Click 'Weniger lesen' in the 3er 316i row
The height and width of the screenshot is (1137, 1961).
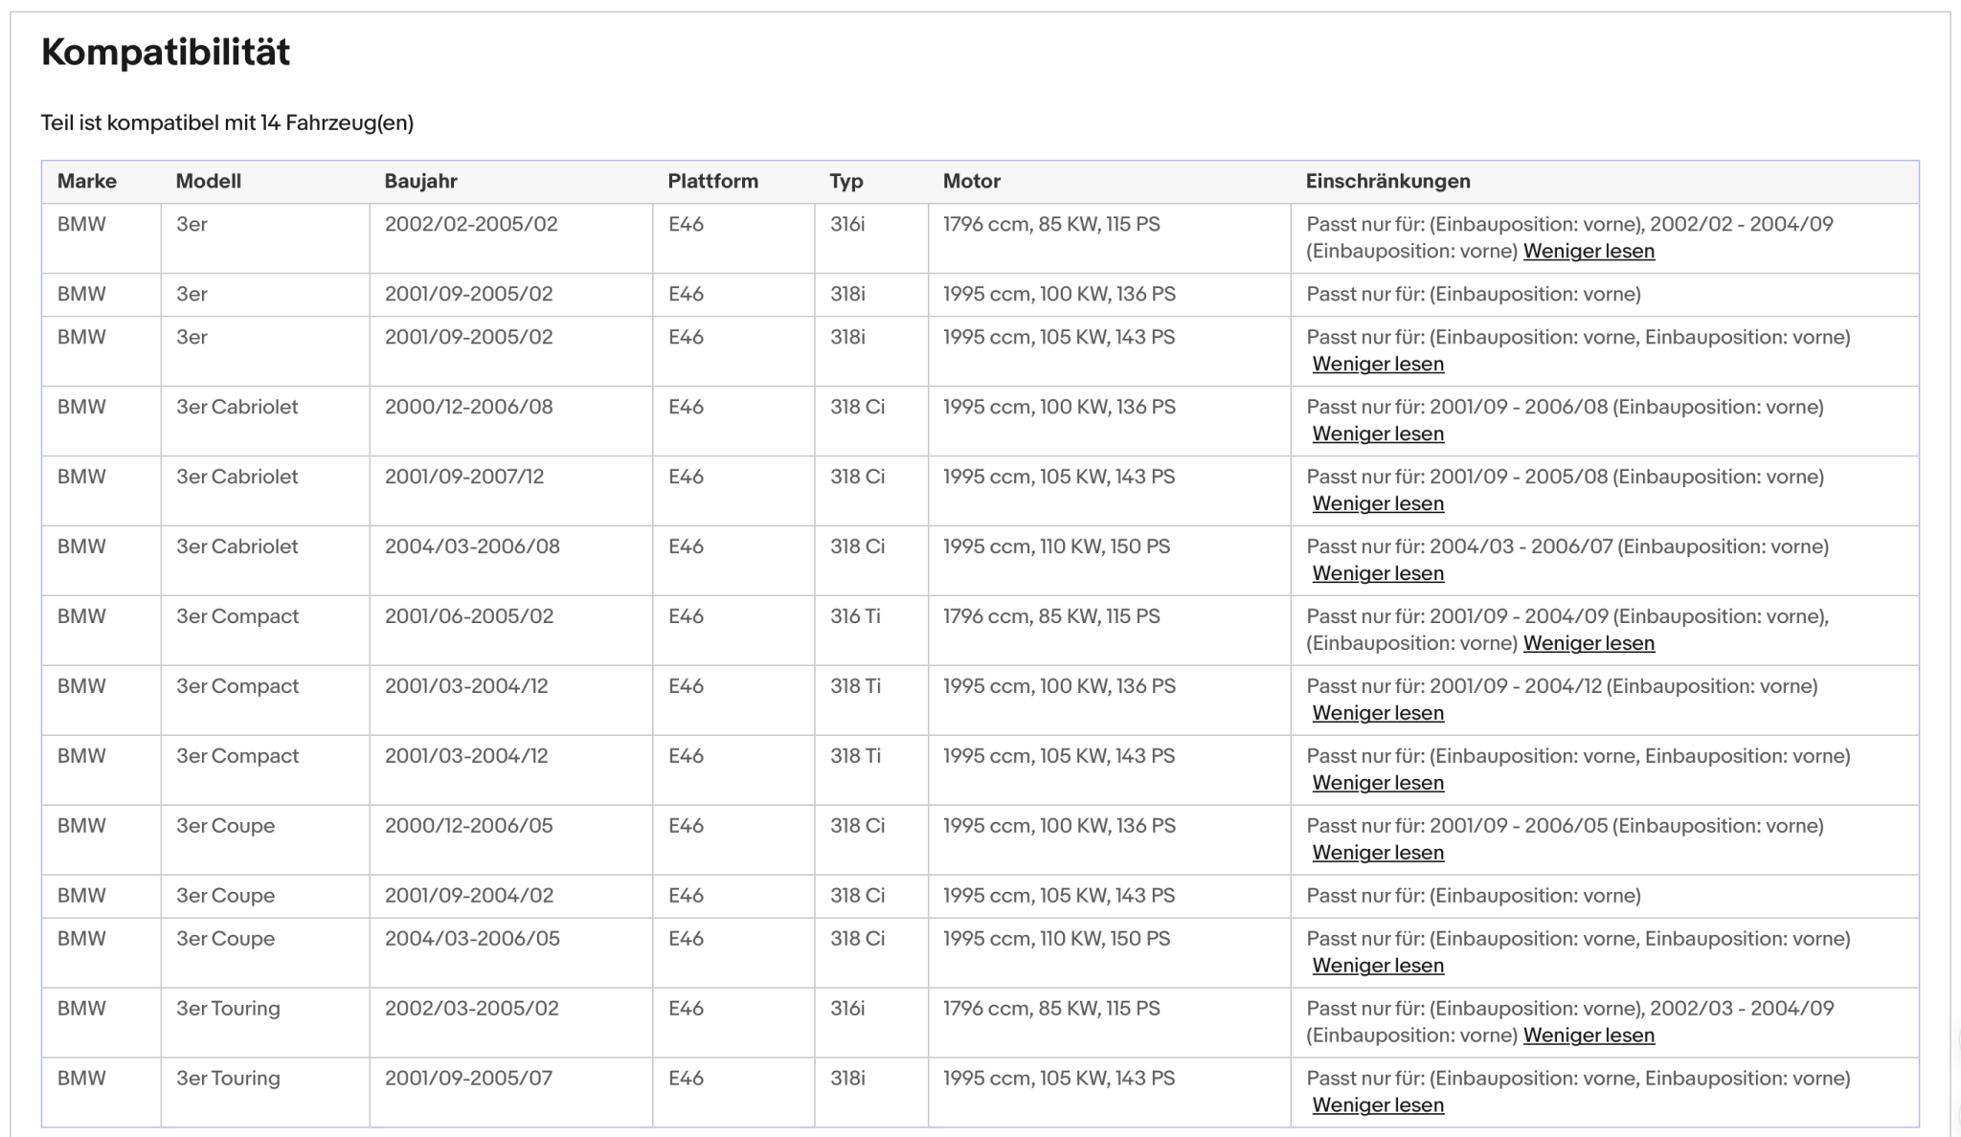(x=1589, y=251)
